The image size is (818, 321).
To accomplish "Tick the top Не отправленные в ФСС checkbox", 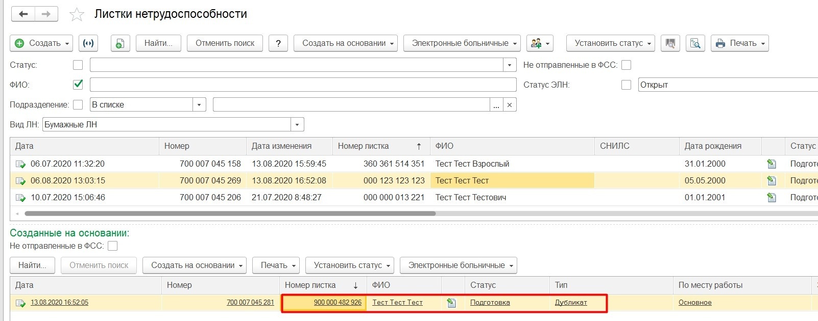I will click(626, 65).
